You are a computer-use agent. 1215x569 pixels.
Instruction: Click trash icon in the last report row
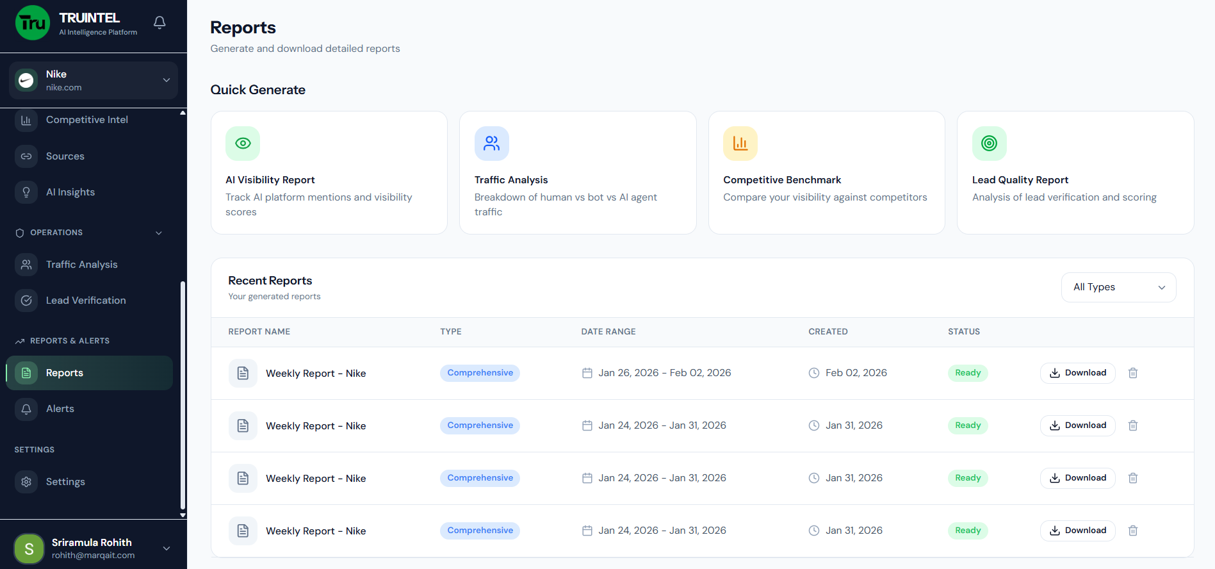[1132, 531]
